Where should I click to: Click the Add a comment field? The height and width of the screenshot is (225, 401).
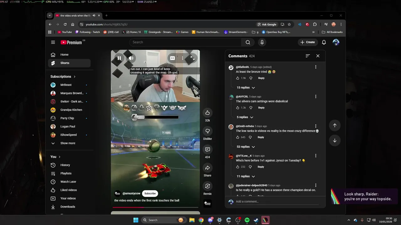pos(277,202)
